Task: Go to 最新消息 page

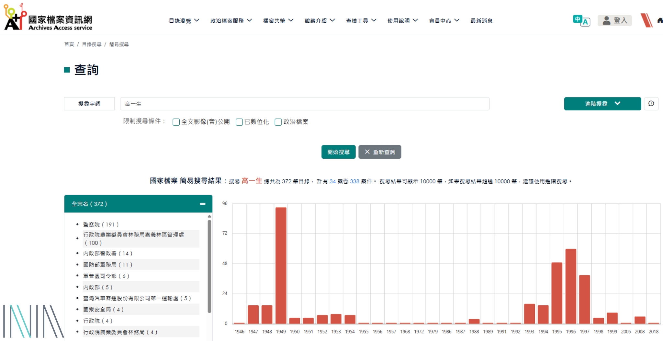Action: click(481, 21)
